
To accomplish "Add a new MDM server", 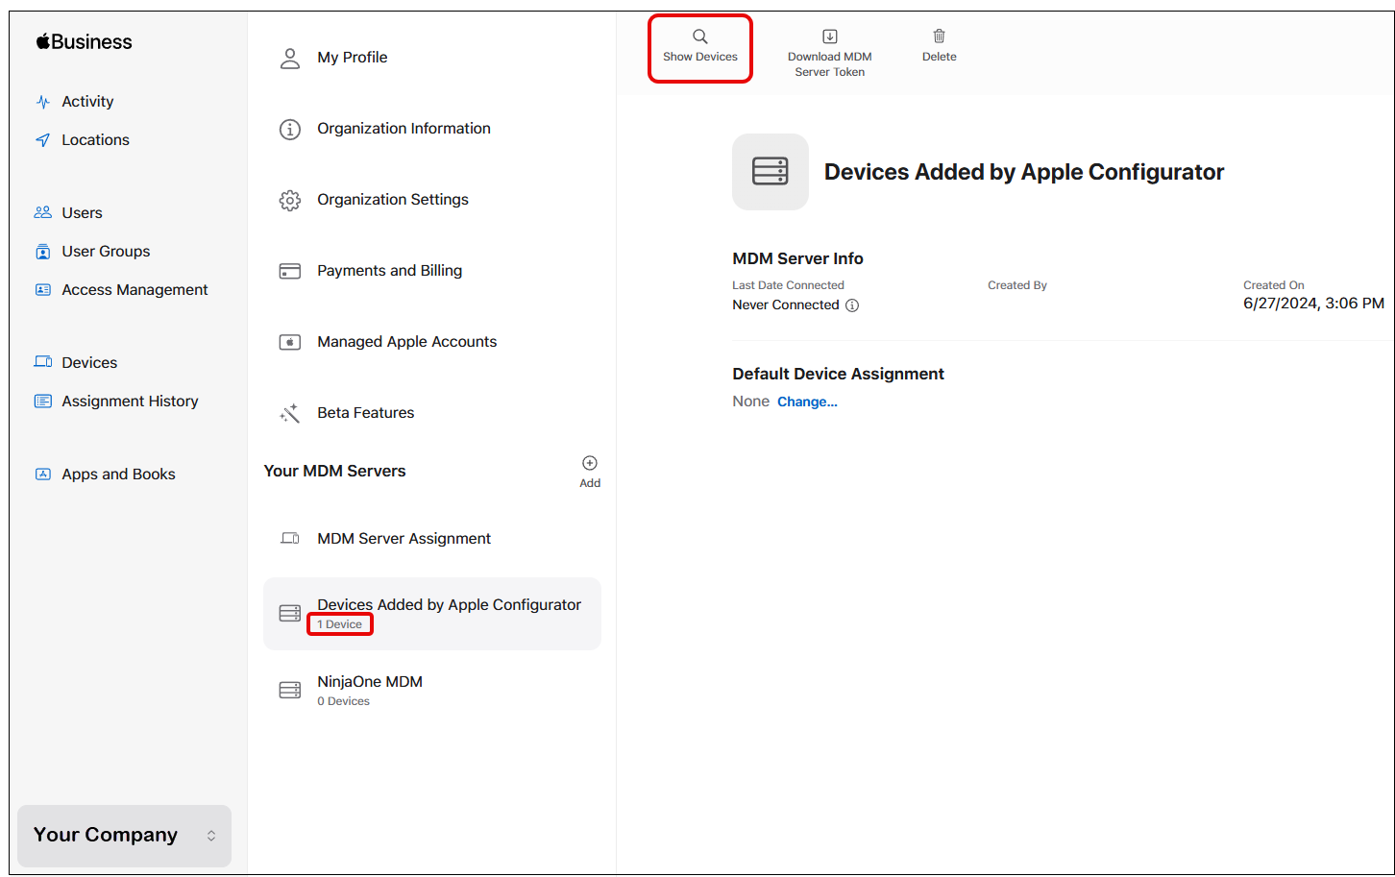I will pyautogui.click(x=589, y=470).
